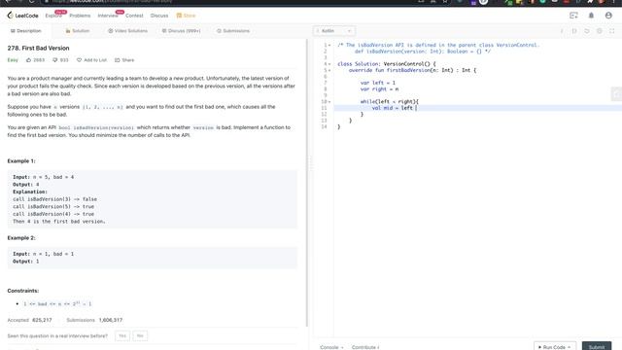Click the Constraints heading
Image resolution: width=622 pixels, height=350 pixels.
[x=23, y=291]
